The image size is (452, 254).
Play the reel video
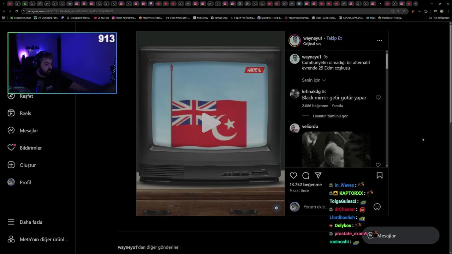click(211, 123)
